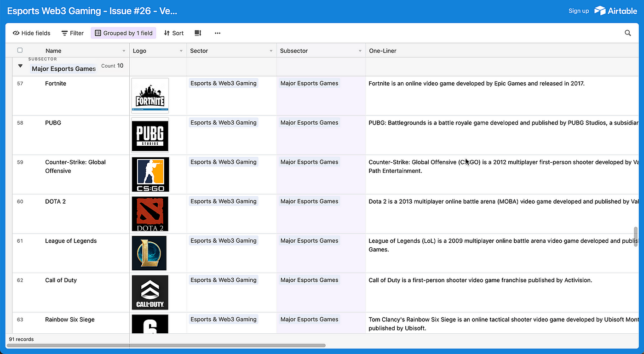644x354 pixels.
Task: Open the DOTA 2 logo thumbnail
Action: click(150, 214)
